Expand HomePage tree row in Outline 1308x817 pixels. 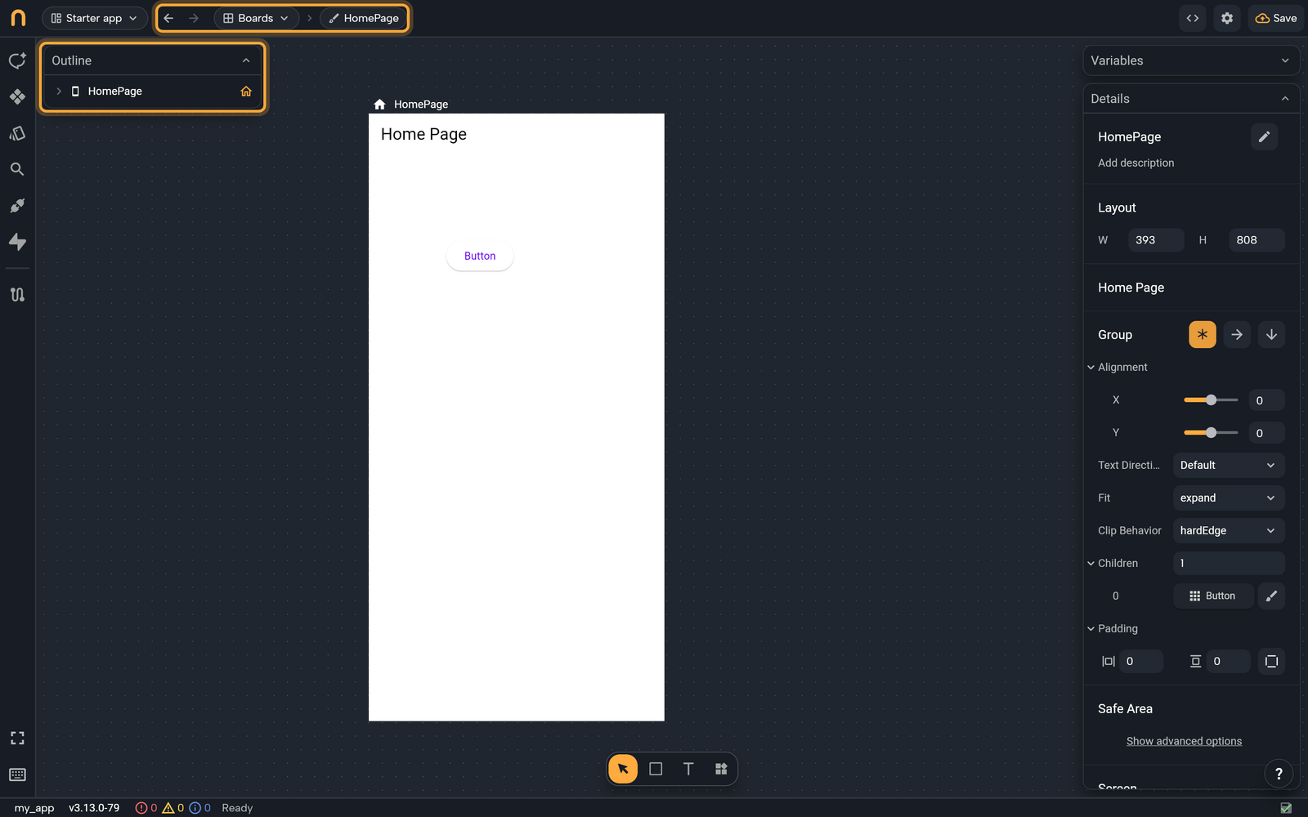[x=59, y=92]
